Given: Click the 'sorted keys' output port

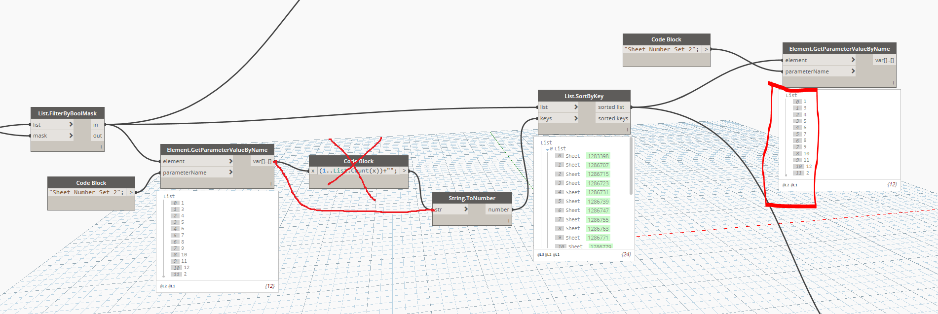Looking at the screenshot, I should click(613, 118).
